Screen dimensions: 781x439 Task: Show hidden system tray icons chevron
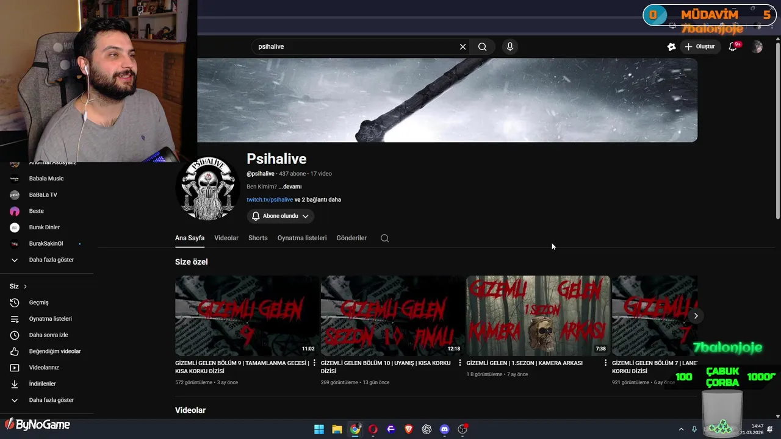(x=681, y=429)
